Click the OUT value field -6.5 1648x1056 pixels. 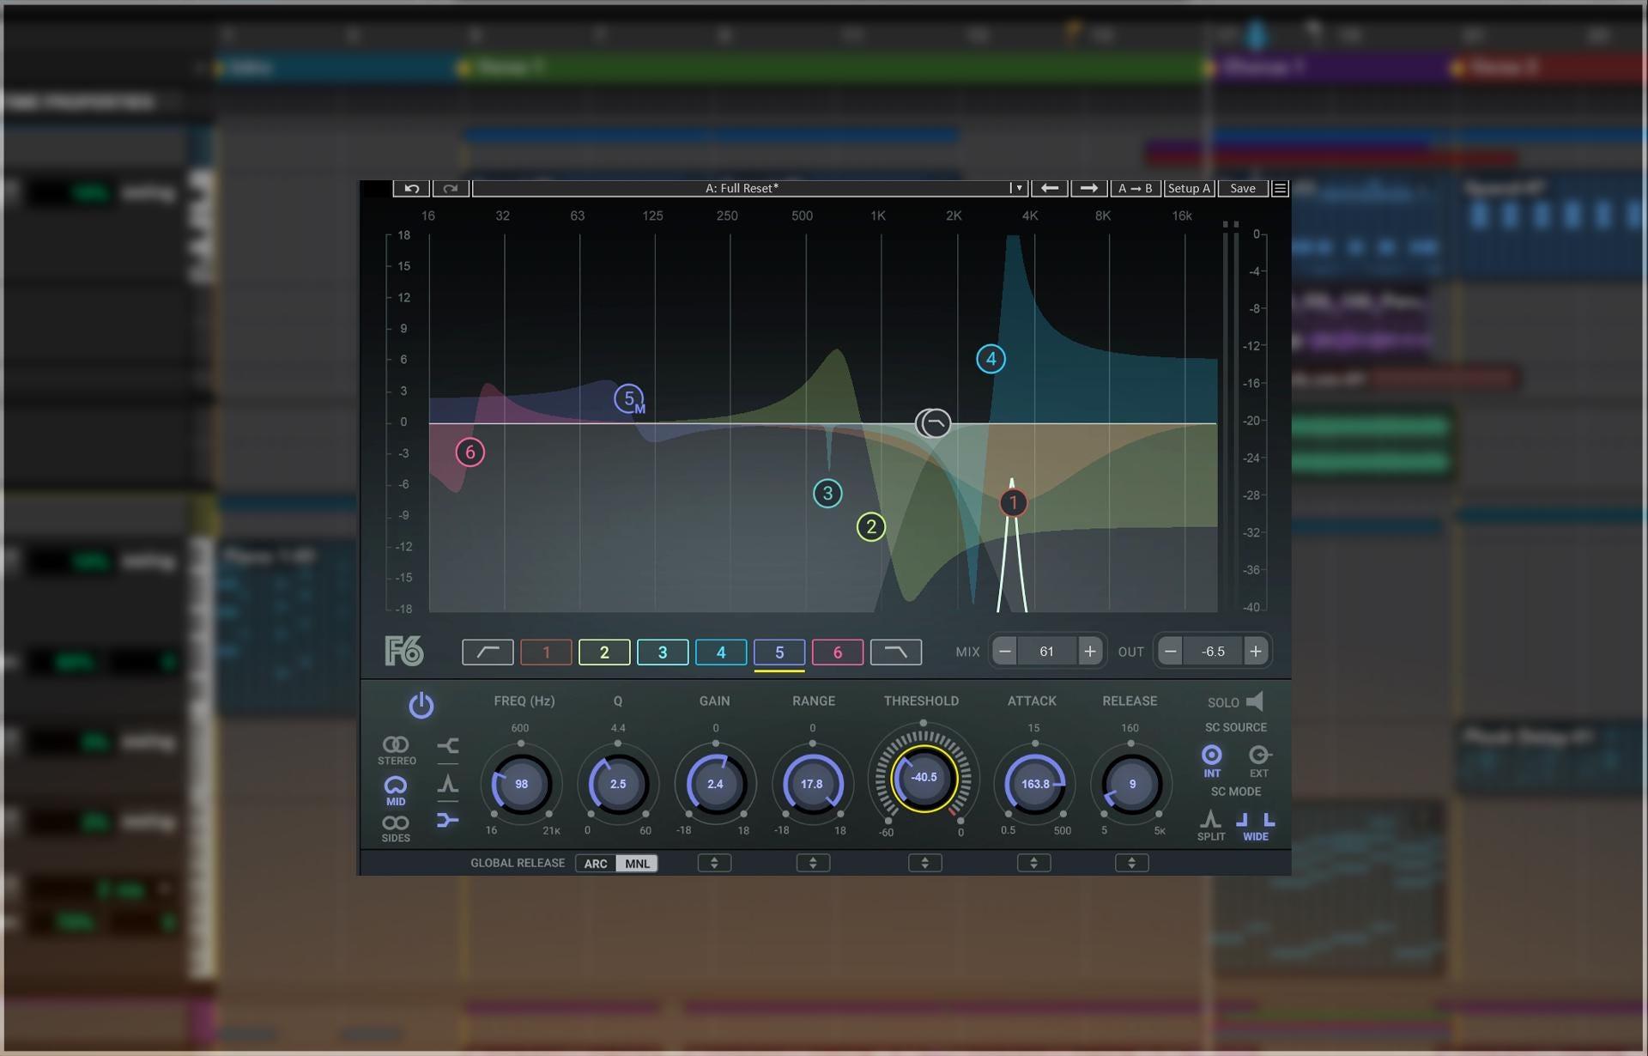point(1213,652)
